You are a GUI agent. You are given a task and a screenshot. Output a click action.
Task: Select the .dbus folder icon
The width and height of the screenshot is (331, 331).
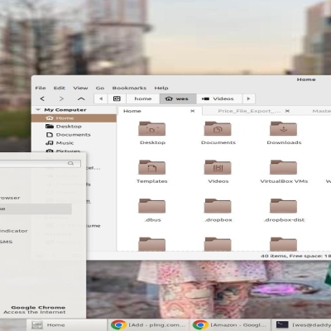click(152, 206)
